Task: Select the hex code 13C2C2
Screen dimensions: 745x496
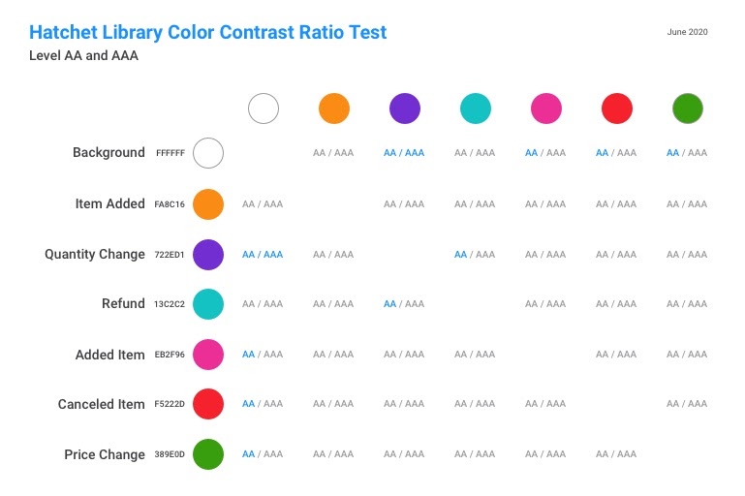Action: click(x=170, y=304)
